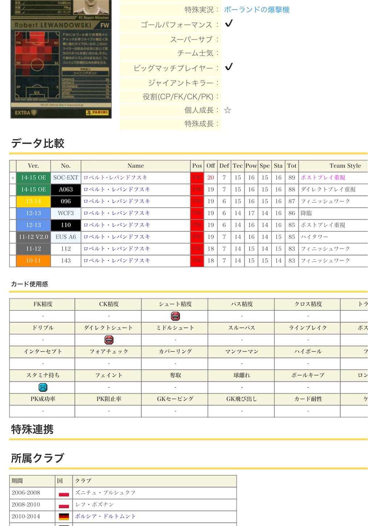Click the Poland flag in 2008-2010 row
368x526 pixels.
pyautogui.click(x=64, y=505)
